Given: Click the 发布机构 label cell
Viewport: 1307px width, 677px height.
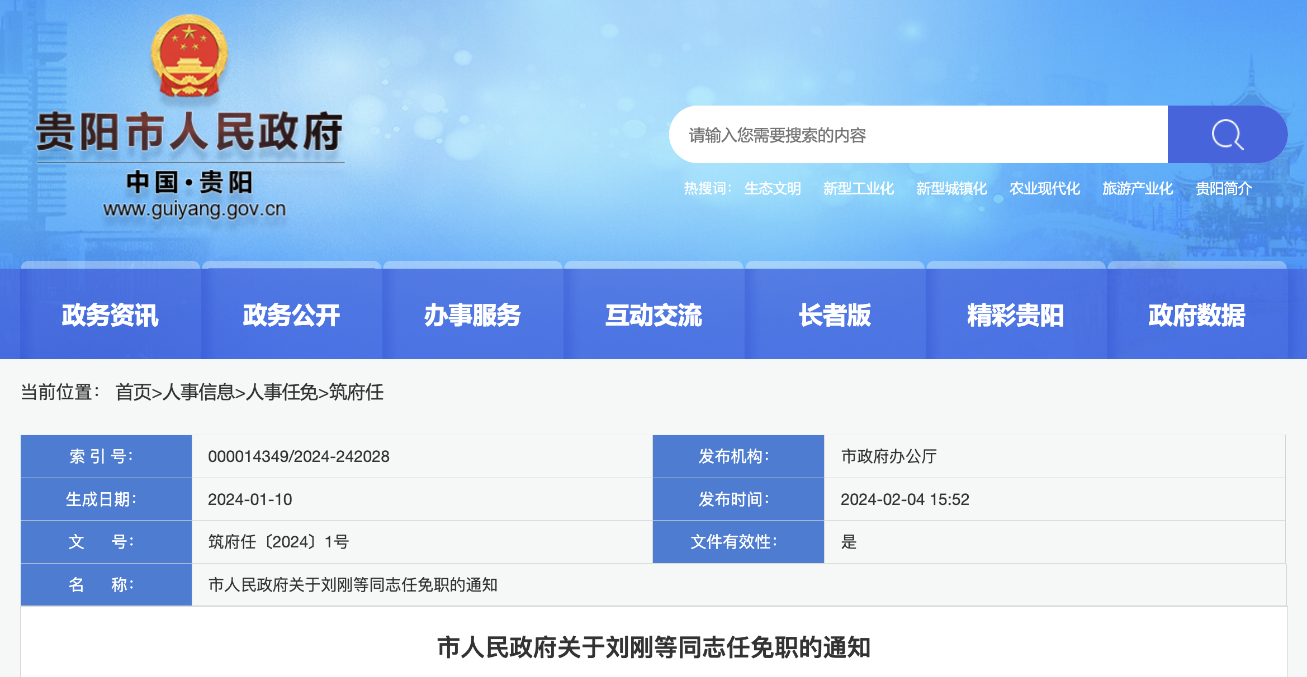Looking at the screenshot, I should pyautogui.click(x=738, y=456).
